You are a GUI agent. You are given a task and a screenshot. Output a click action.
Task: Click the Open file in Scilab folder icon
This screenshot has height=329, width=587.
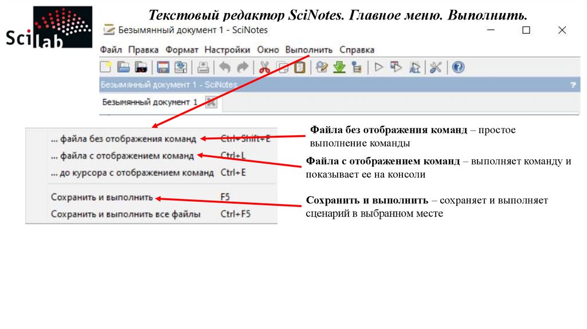pyautogui.click(x=141, y=68)
